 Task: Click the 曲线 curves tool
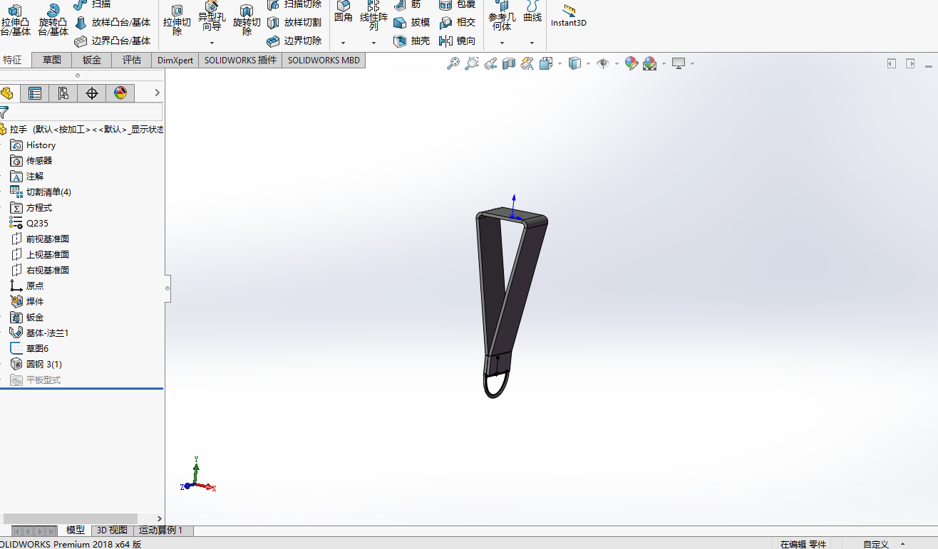[x=532, y=13]
